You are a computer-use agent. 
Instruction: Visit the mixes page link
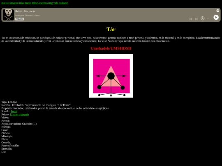click(x=35, y=3)
